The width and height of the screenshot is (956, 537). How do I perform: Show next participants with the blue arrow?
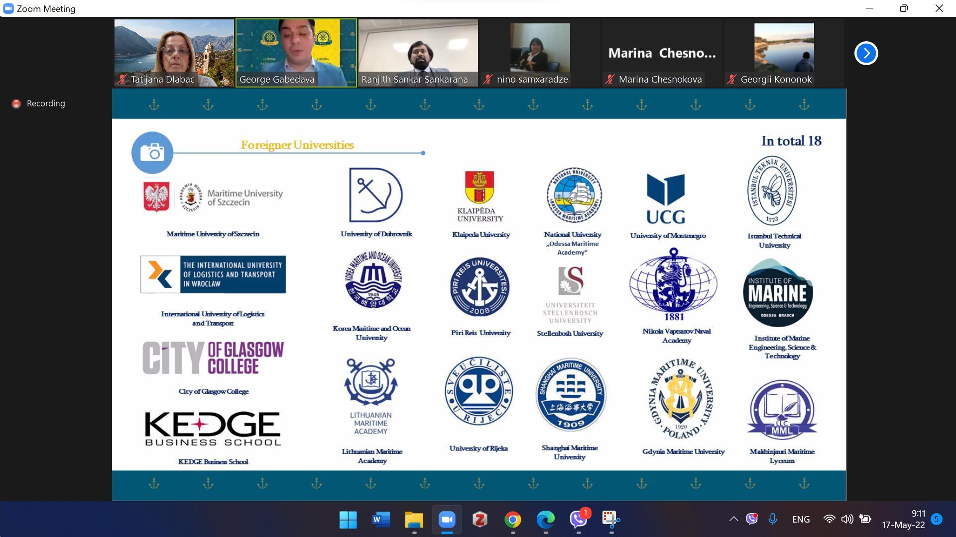click(866, 53)
